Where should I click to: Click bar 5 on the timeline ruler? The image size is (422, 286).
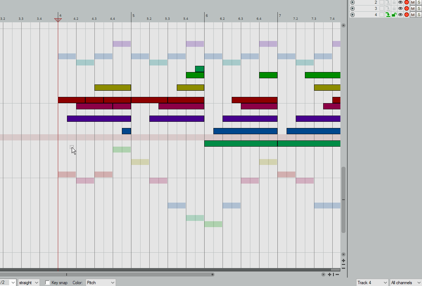click(x=133, y=16)
